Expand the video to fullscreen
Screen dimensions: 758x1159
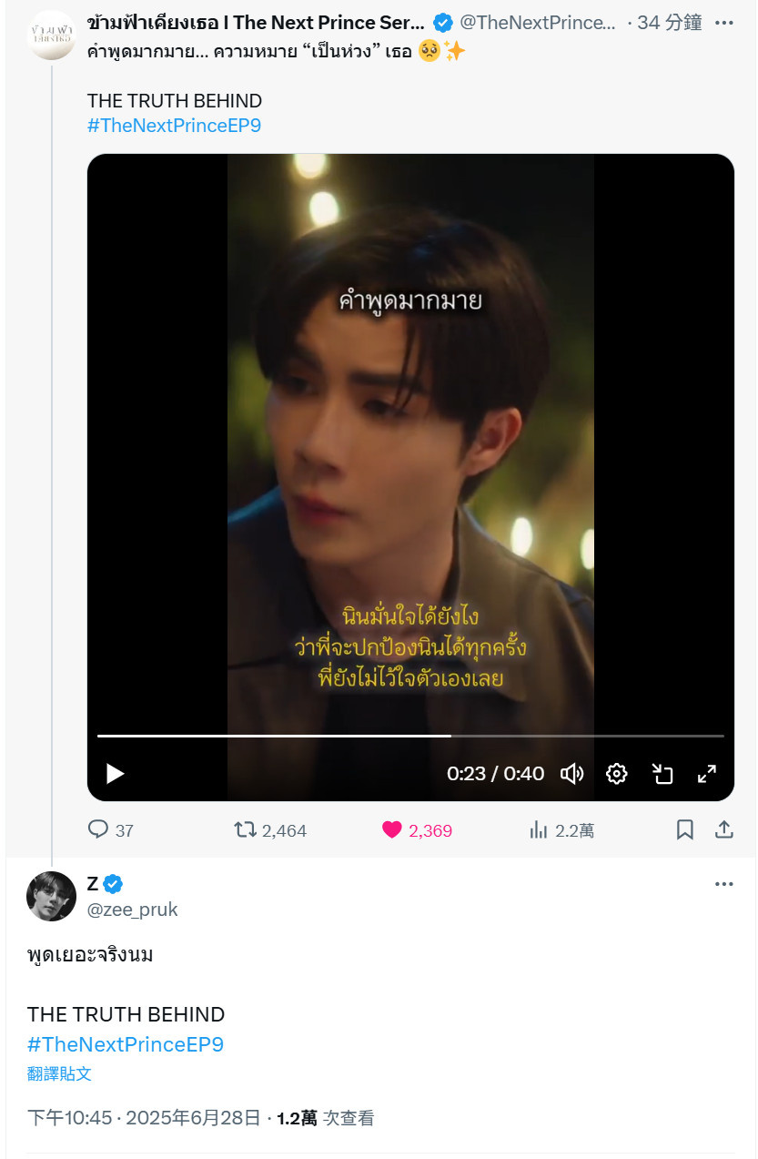click(707, 774)
